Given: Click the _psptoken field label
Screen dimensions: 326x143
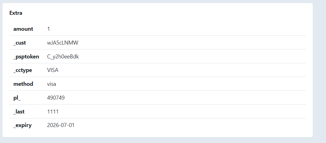Looking at the screenshot, I should (x=26, y=57).
